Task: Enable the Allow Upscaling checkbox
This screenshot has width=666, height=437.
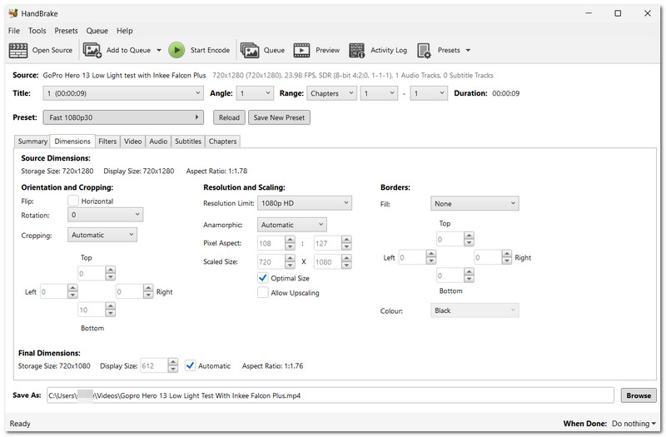Action: pos(263,293)
